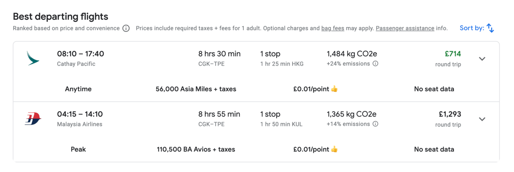Click the sort arrows icon
The height and width of the screenshot is (172, 514).
click(x=491, y=28)
